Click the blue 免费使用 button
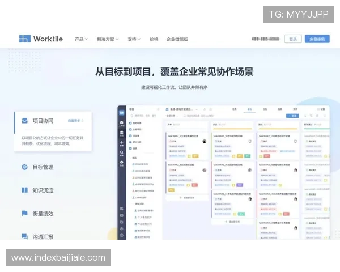Image resolution: width=340 pixels, height=272 pixels. (x=317, y=39)
